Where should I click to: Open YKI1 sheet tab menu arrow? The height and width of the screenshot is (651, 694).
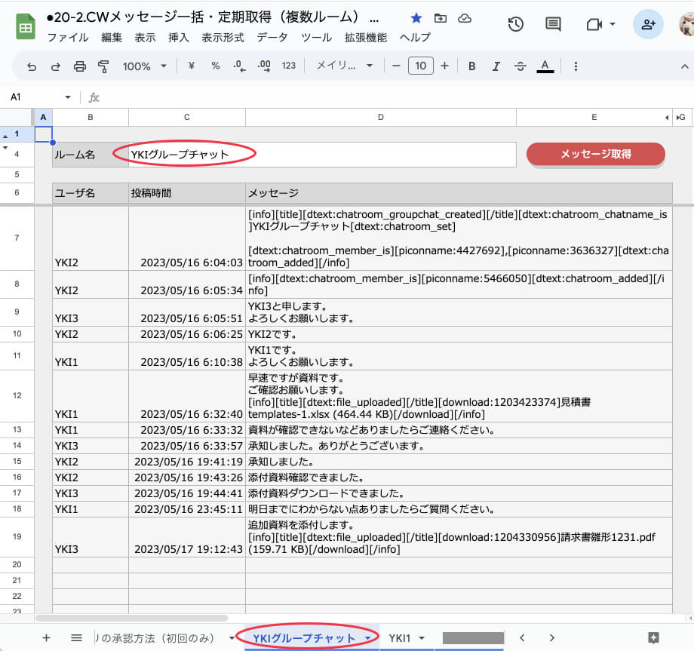coord(422,637)
